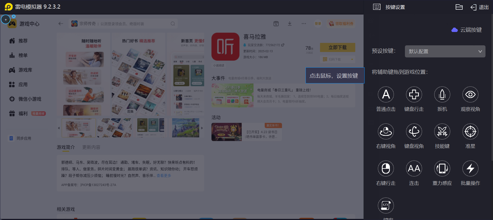Pick the 观察视角 eye icon

pos(470,94)
